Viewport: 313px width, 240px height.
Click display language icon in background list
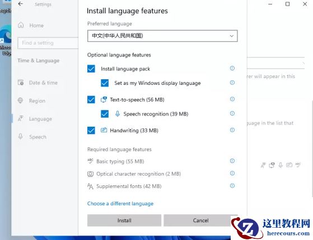[263, 165]
